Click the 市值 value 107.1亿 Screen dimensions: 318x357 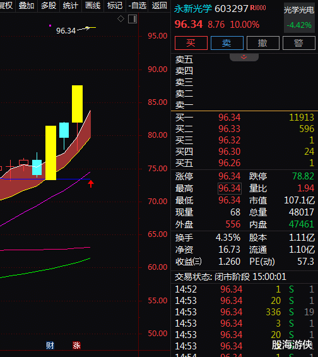tap(299, 200)
